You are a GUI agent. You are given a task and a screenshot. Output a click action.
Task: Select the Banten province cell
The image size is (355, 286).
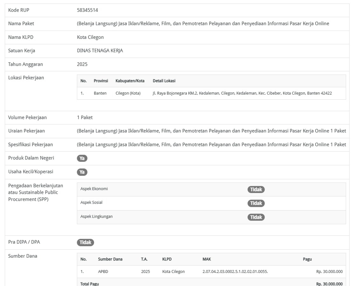pyautogui.click(x=100, y=93)
